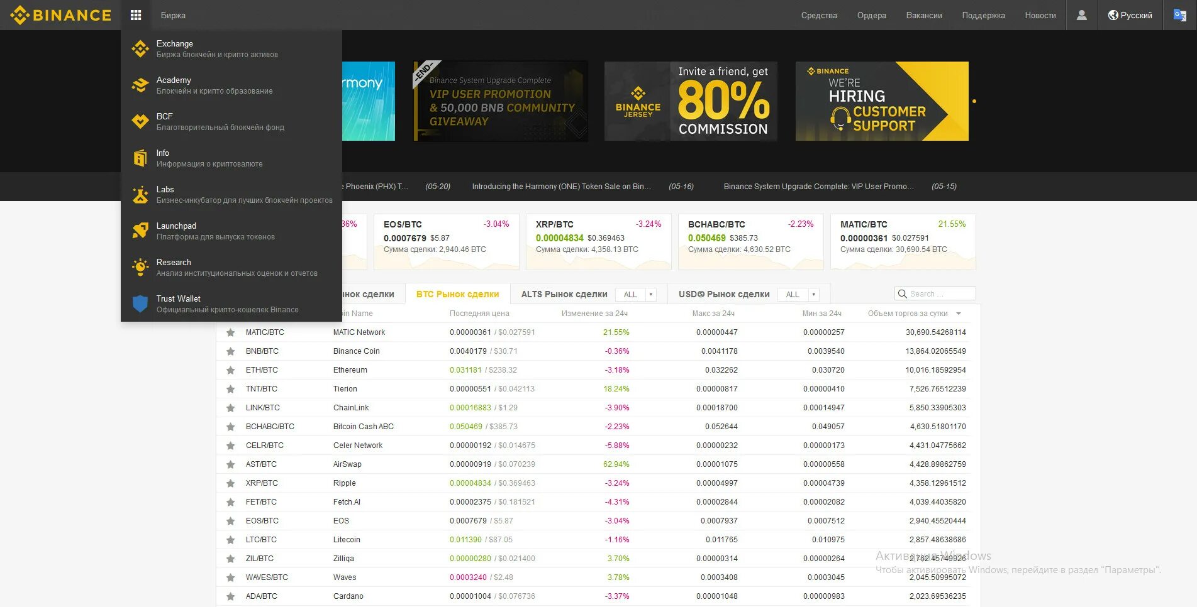Open the MATIC/BTC ticker card
1197x607 pixels.
click(903, 242)
